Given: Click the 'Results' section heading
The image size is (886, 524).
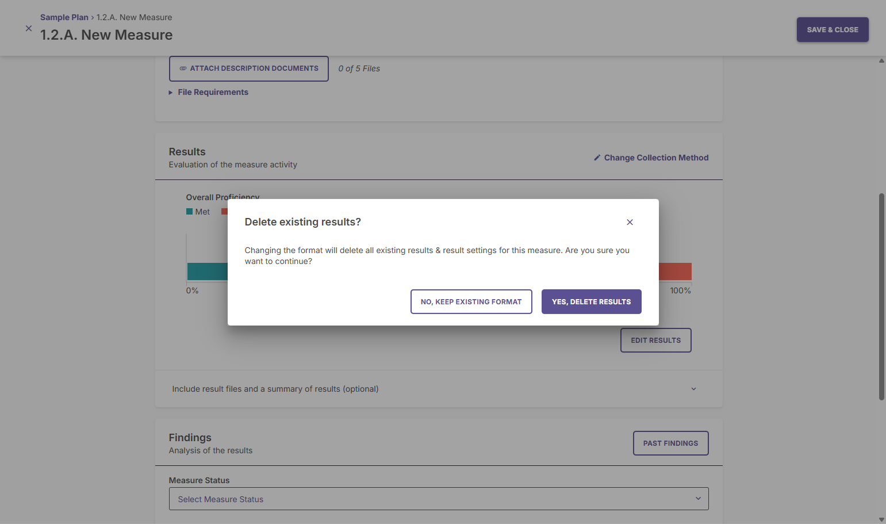Looking at the screenshot, I should tap(187, 152).
